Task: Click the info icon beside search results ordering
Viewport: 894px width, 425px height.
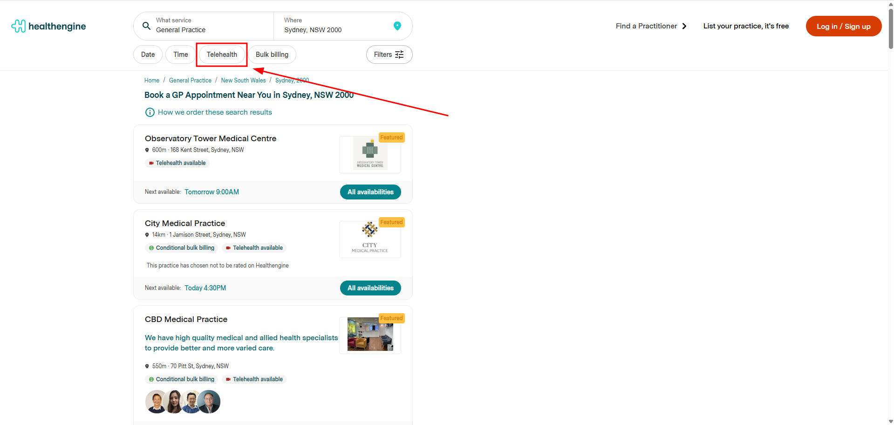Action: pos(150,112)
